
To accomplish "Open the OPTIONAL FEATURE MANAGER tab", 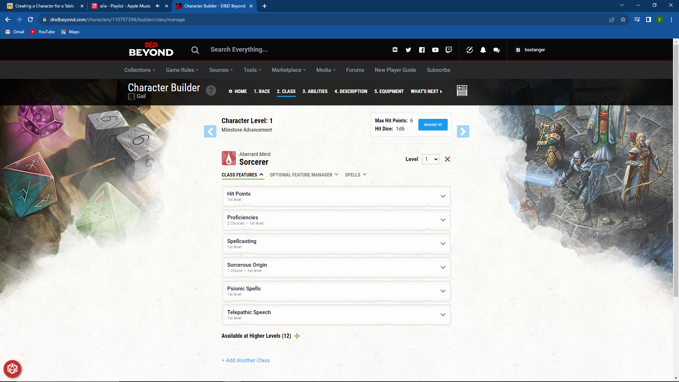I will (x=304, y=175).
